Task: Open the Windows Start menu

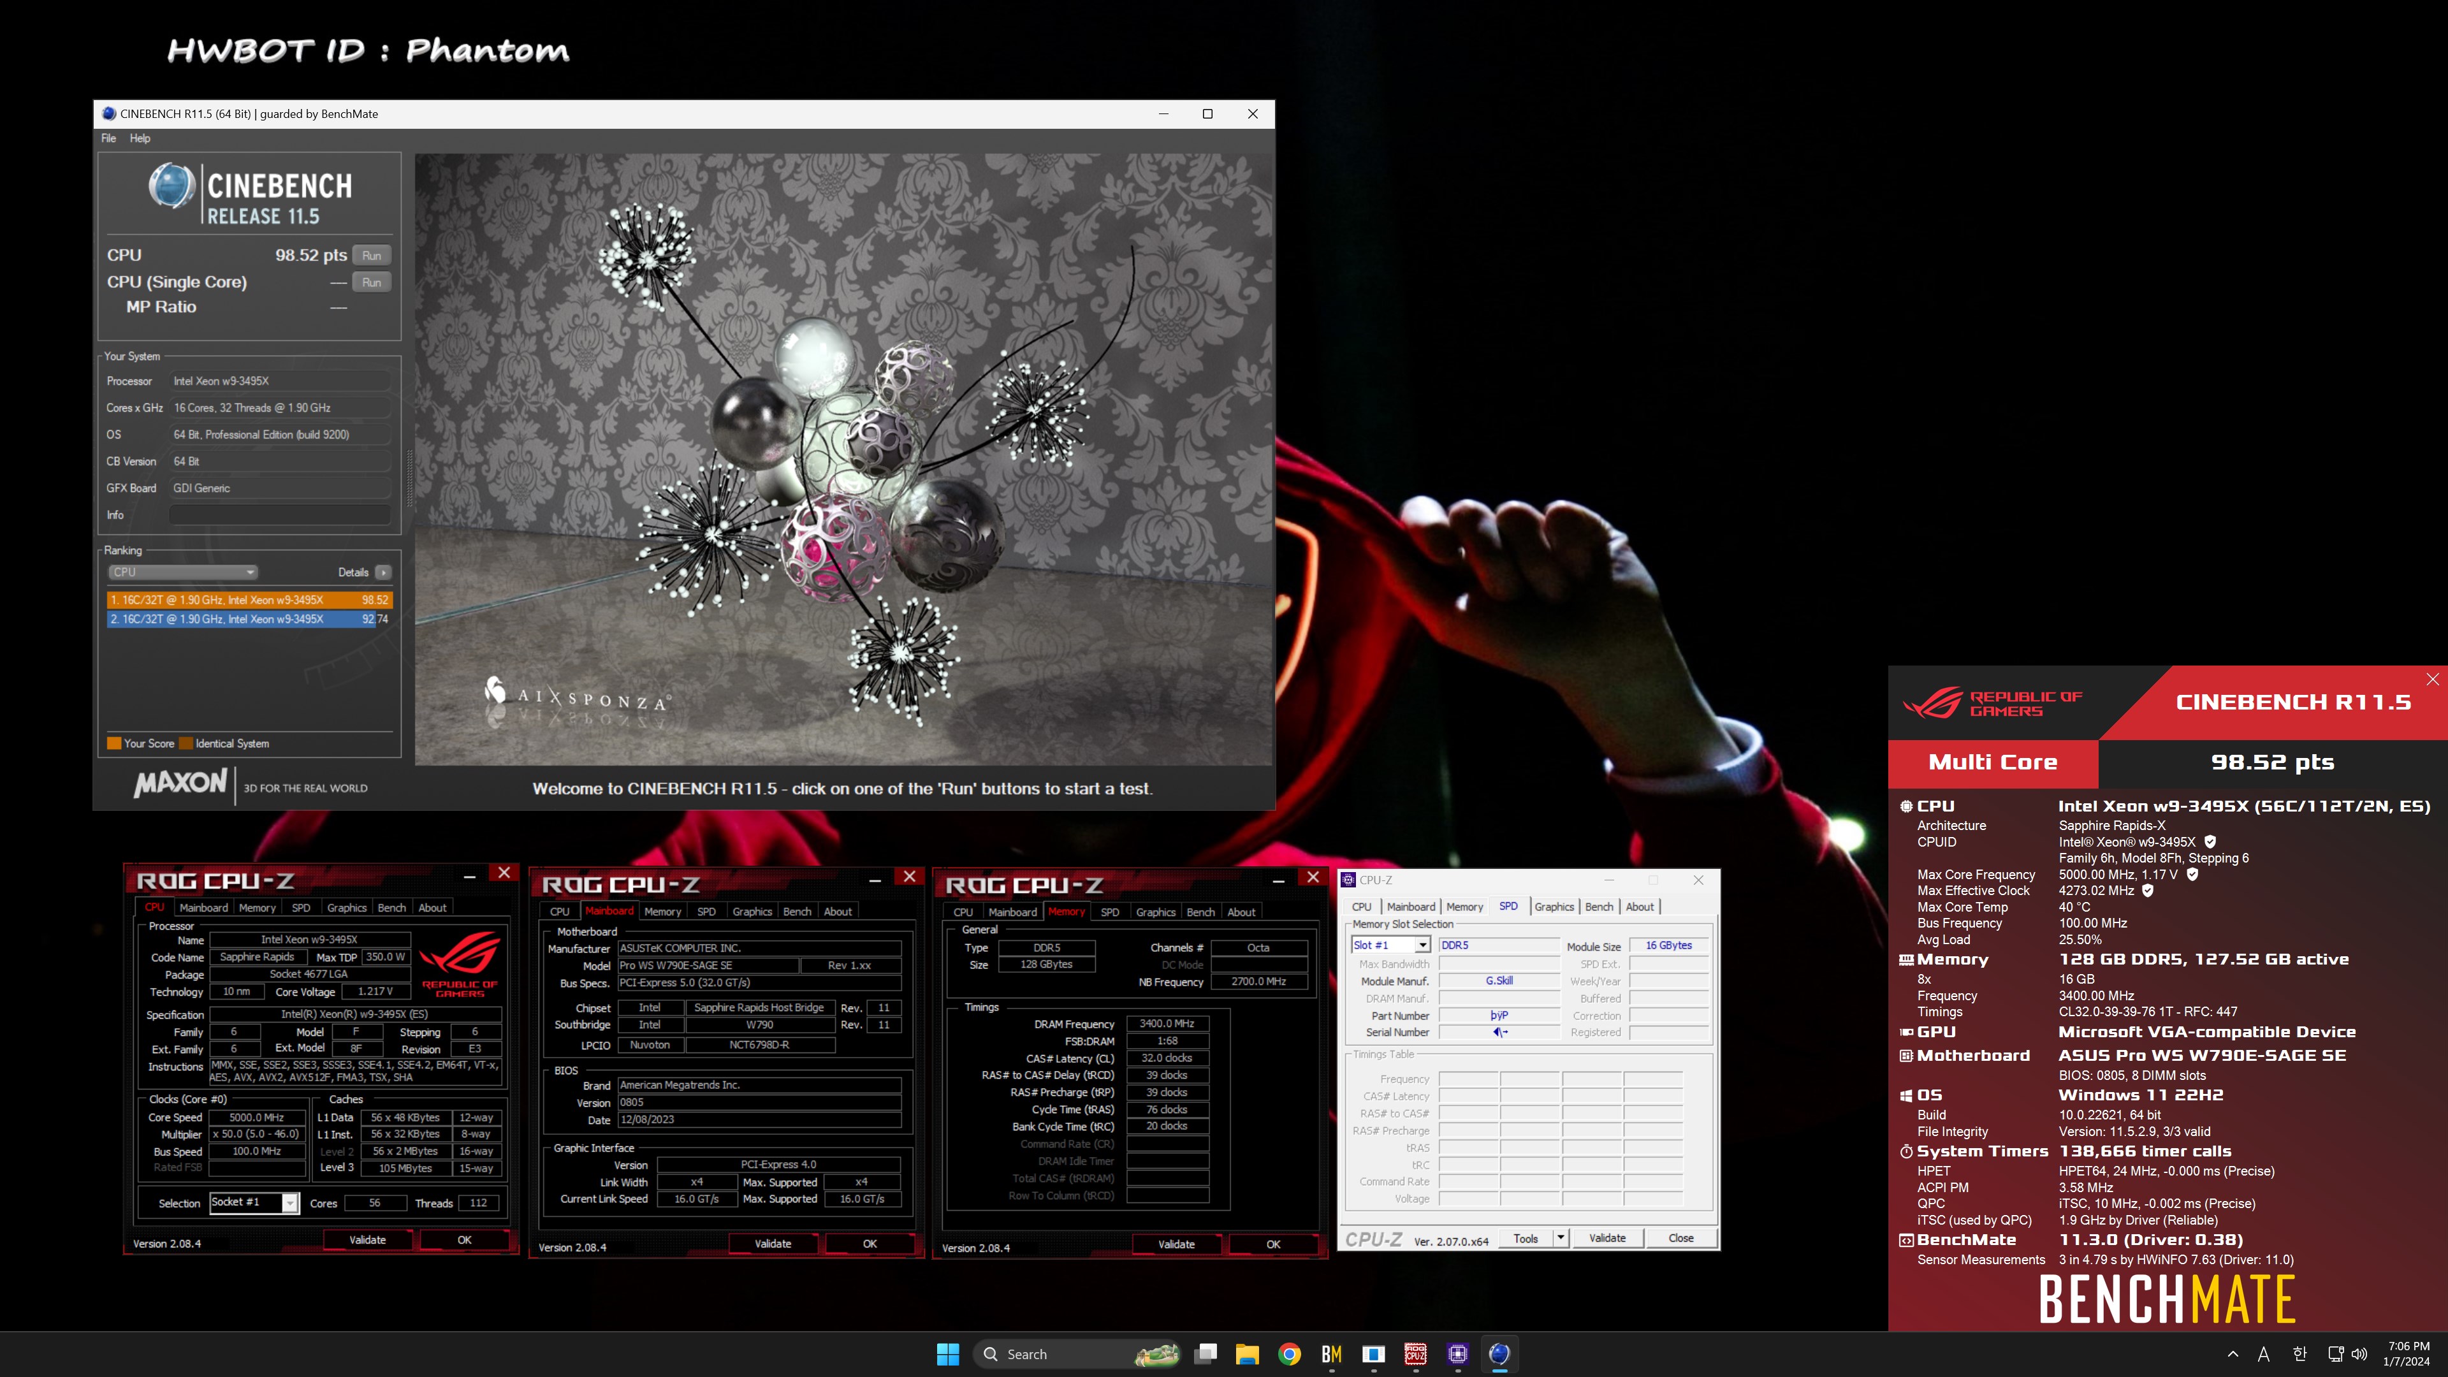Action: click(x=947, y=1354)
